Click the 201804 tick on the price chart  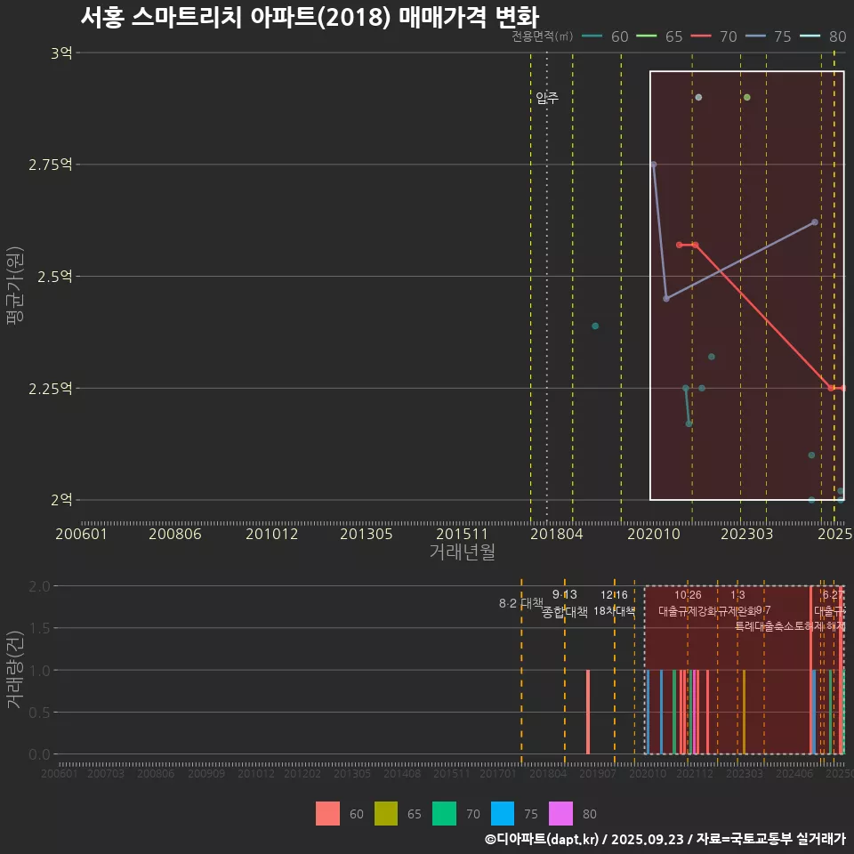tap(557, 534)
